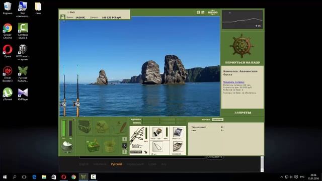
Task: Open Windows Store from taskbar
Action: [54, 176]
